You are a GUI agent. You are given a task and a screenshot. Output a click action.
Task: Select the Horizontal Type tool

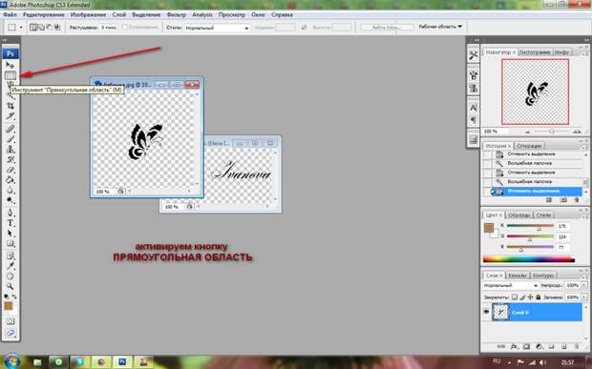(x=11, y=223)
